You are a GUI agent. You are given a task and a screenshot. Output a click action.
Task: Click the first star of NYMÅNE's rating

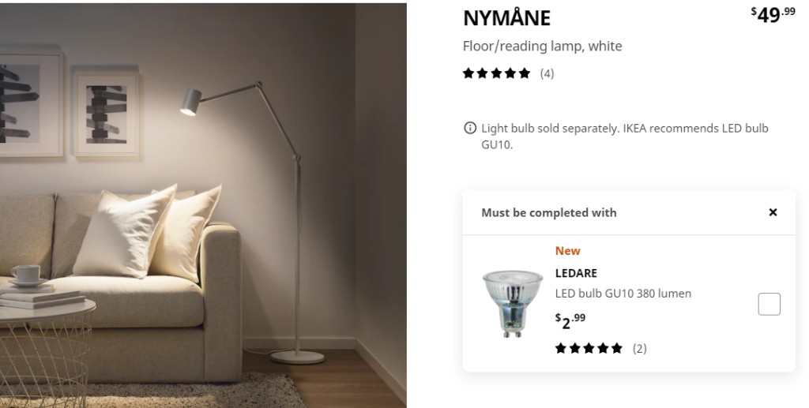click(468, 73)
